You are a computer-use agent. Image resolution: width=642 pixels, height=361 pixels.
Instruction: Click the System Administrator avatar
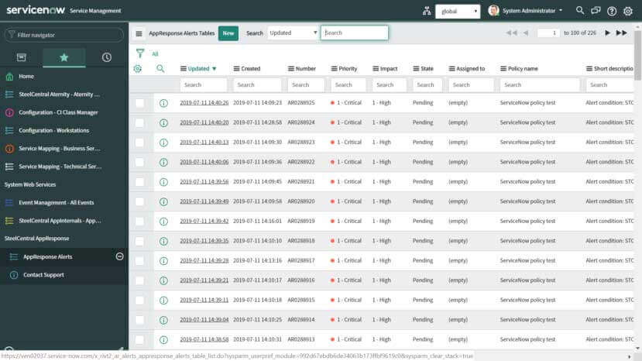pyautogui.click(x=493, y=11)
